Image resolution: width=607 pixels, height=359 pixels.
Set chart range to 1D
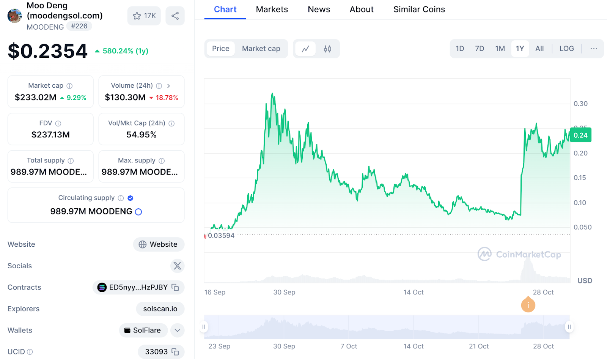pyautogui.click(x=460, y=49)
